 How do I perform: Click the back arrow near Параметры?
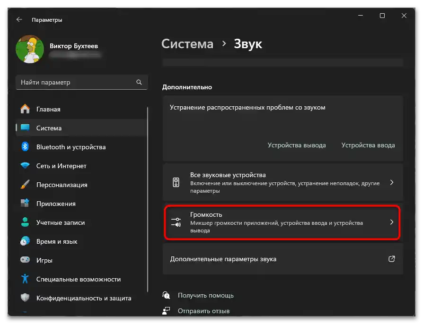(19, 19)
